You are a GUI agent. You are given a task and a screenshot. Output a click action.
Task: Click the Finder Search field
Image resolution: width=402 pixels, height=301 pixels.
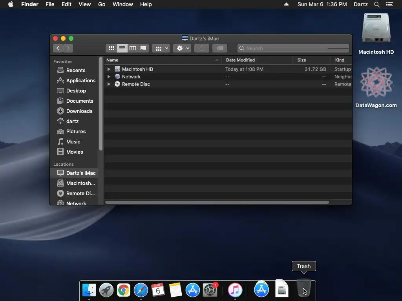tap(293, 48)
